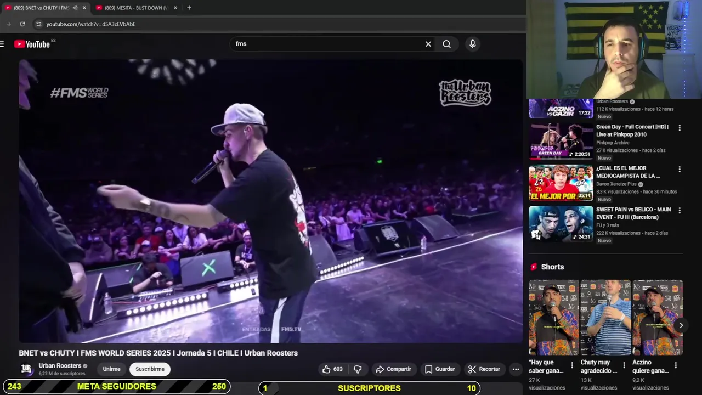Open the more actions menu below the video

(516, 369)
